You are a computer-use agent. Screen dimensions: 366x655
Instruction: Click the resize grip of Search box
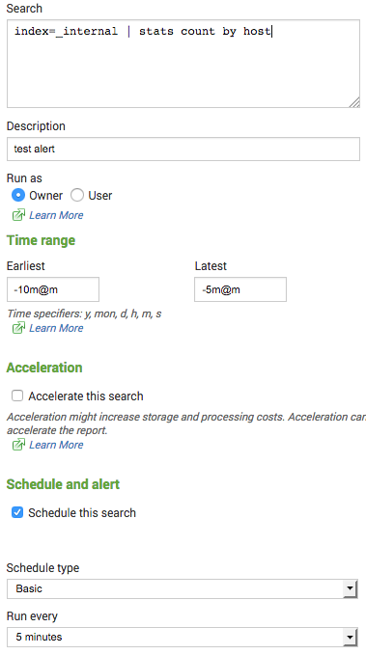[x=354, y=102]
